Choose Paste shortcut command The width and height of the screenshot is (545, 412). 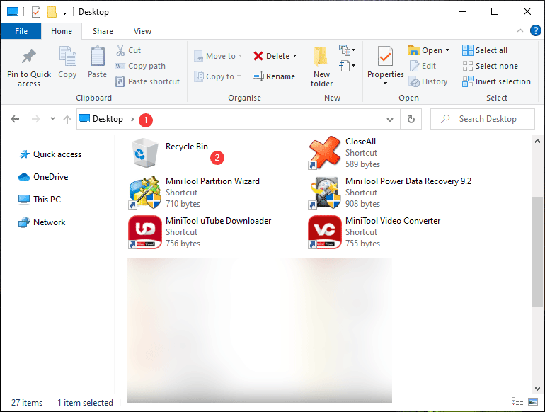[147, 81]
